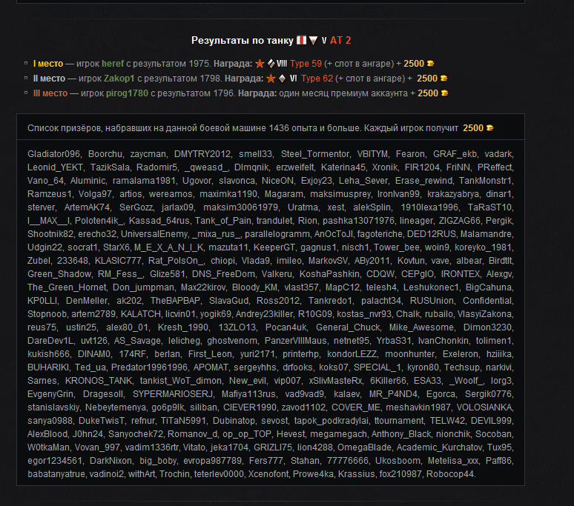The height and width of the screenshot is (506, 574).
Task: Click the star nation icon before Type 59
Action: click(x=260, y=64)
